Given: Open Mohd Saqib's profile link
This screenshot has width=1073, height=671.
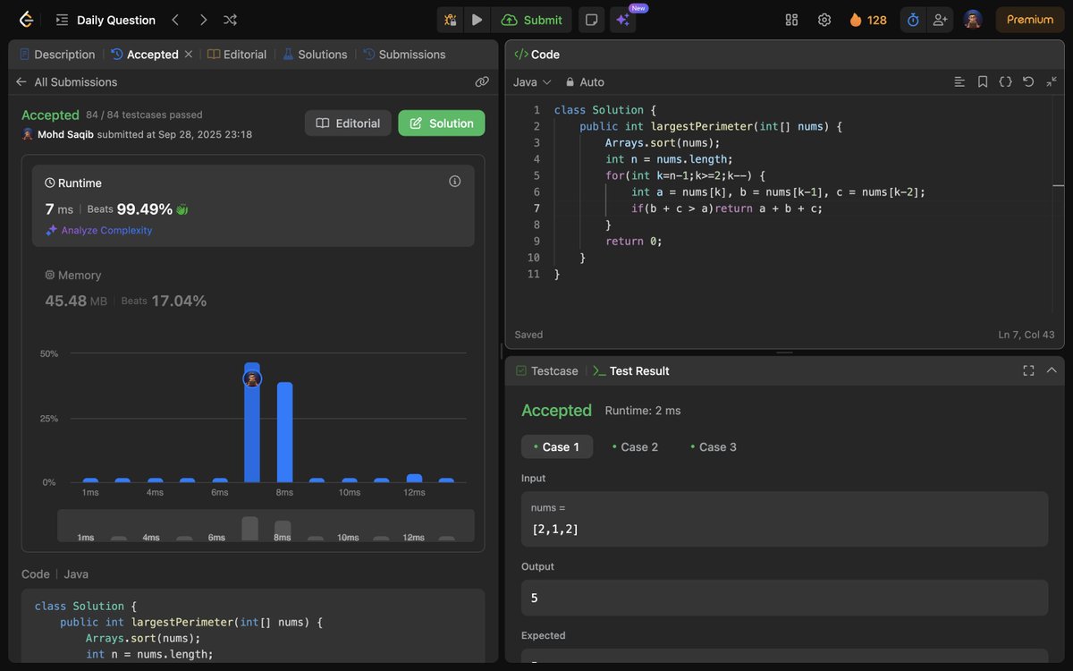Looking at the screenshot, I should pyautogui.click(x=64, y=134).
